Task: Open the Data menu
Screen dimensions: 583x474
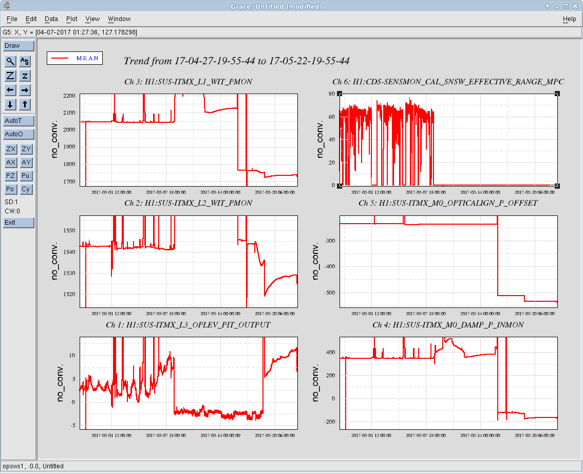Action: [x=51, y=19]
